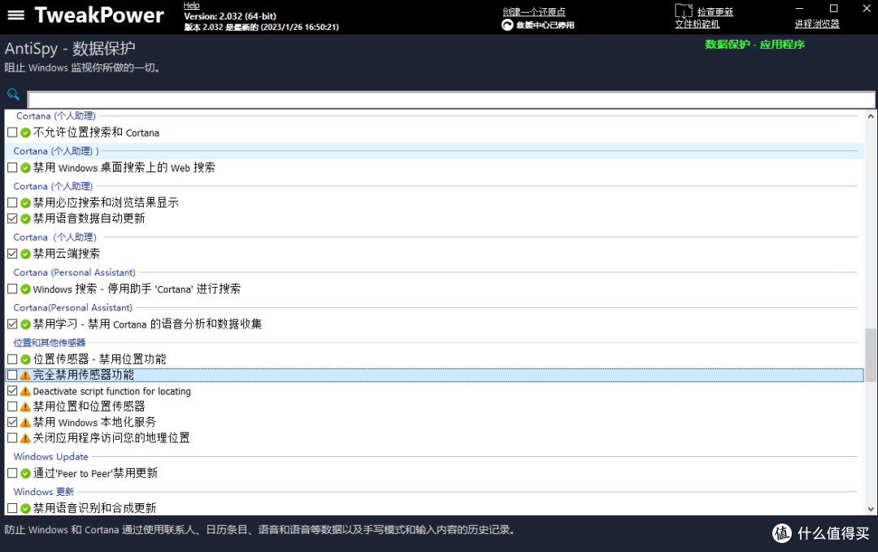Viewport: 878px width, 552px height.
Task: Click green icon beside 不允许位置搜索和 Cortana
Action: coord(26,133)
